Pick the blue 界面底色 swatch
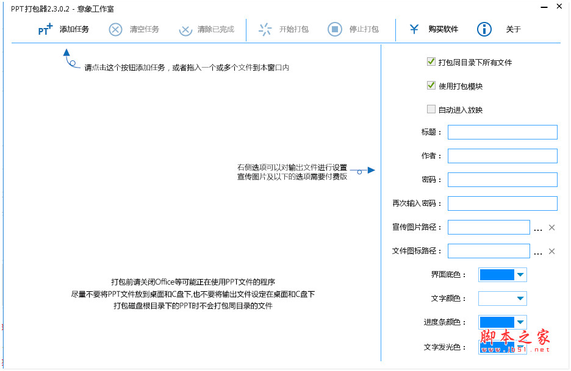The width and height of the screenshot is (571, 371). pos(497,275)
